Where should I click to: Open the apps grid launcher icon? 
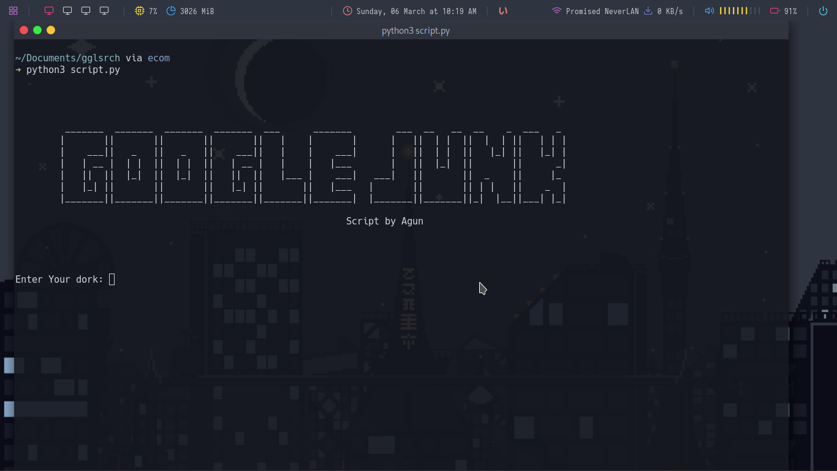point(13,11)
